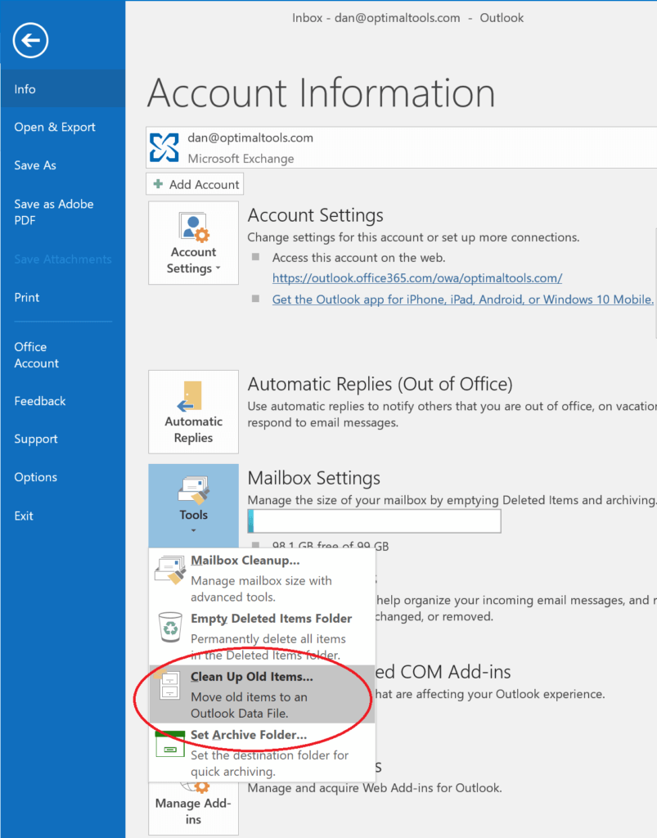Select Clean Up Old Items menu entry
This screenshot has height=838, width=657.
point(262,694)
